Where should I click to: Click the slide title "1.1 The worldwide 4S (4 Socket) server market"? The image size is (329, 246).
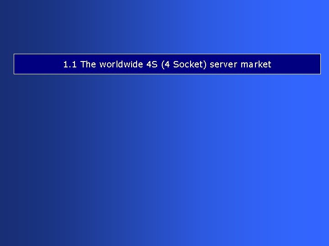pyautogui.click(x=167, y=64)
